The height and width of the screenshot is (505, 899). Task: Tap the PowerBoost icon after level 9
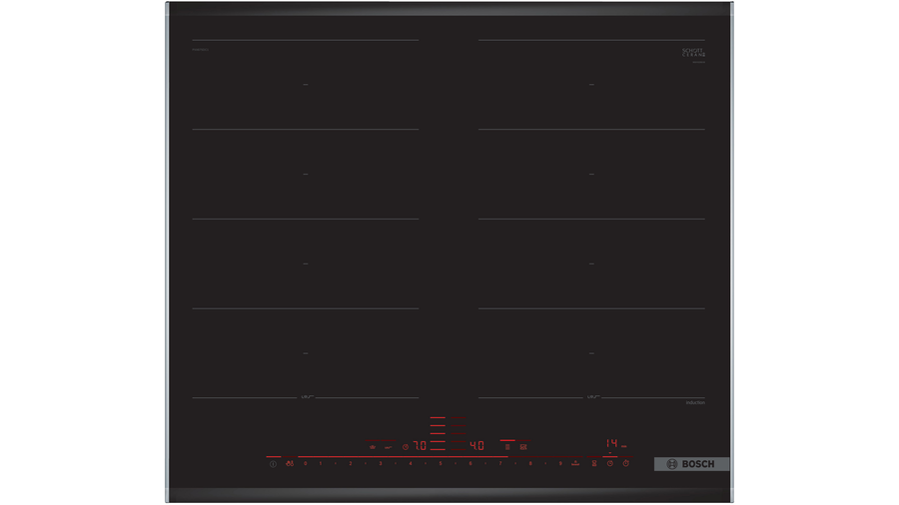pyautogui.click(x=576, y=463)
